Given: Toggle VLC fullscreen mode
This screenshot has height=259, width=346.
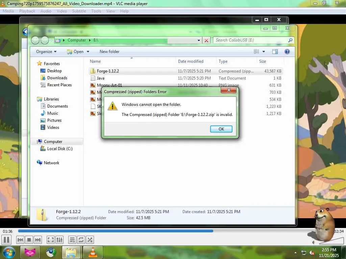Looking at the screenshot, I should coord(51,240).
